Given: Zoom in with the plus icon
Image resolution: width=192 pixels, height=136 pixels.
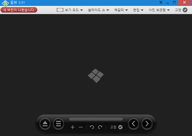Looking at the screenshot, I should point(73,127).
